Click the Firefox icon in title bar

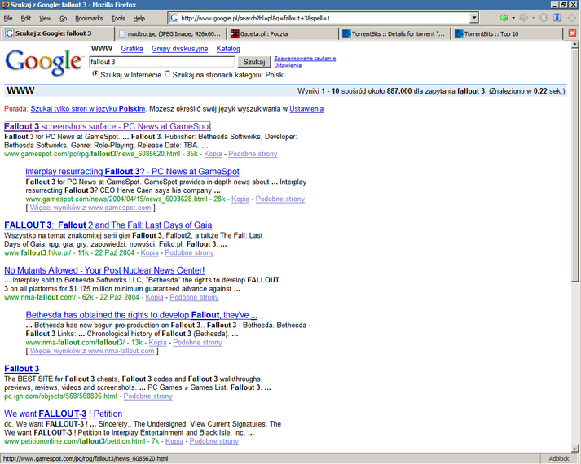tap(5, 4)
